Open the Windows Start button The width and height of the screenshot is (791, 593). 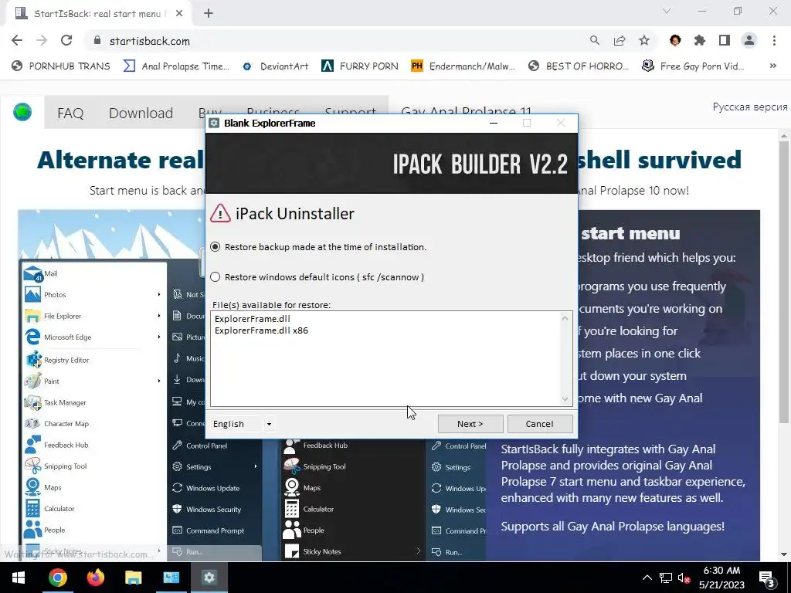[19, 578]
